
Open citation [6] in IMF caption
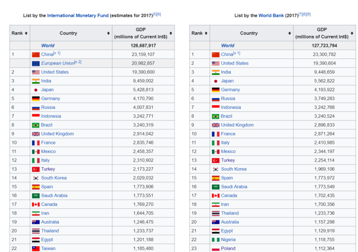[159, 14]
